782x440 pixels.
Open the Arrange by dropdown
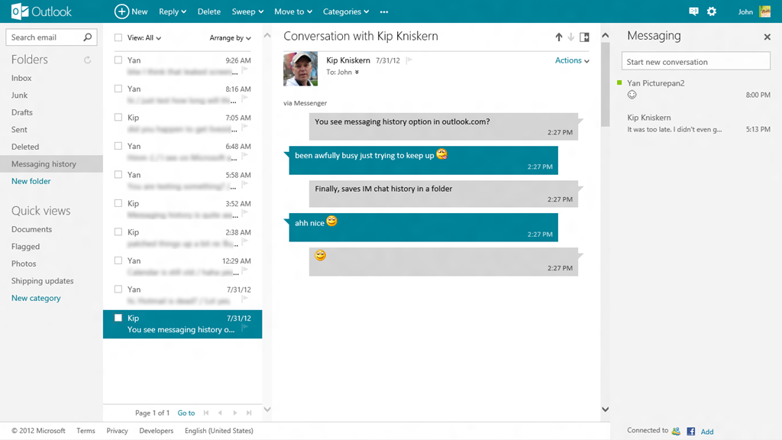[230, 37]
